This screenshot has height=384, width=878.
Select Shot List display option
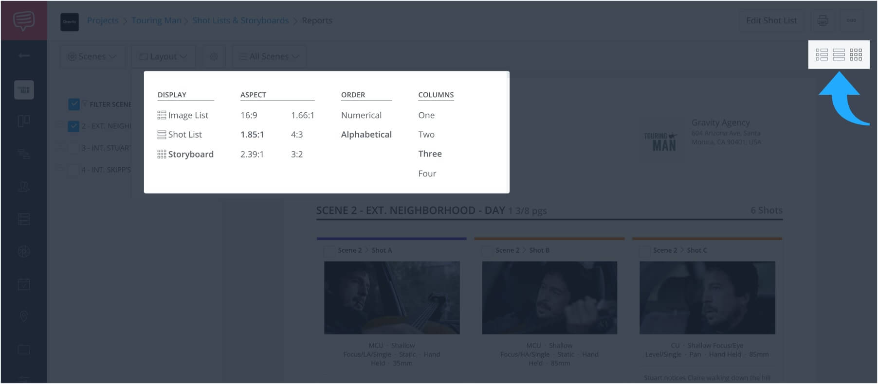(180, 135)
